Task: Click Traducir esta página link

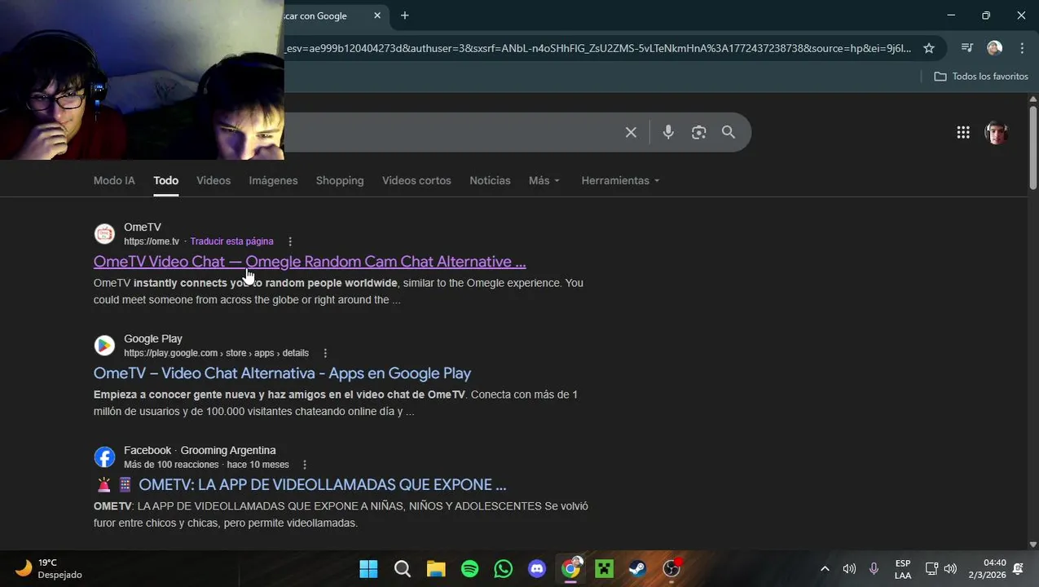Action: pos(231,241)
